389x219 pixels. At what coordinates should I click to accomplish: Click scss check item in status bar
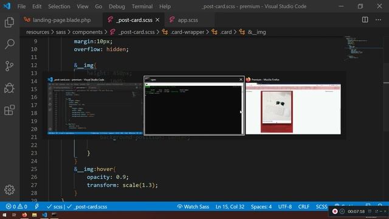(x=55, y=207)
